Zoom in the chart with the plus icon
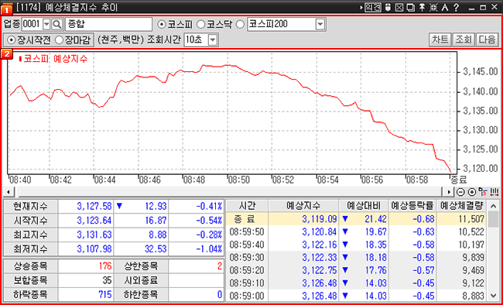Image resolution: width=503 pixels, height=305 pixels. tap(471, 192)
